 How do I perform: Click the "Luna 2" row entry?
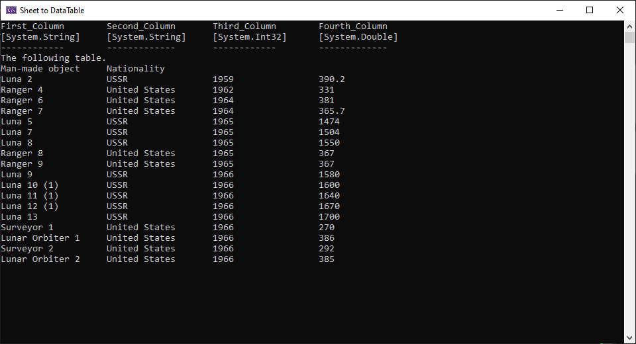pos(17,79)
